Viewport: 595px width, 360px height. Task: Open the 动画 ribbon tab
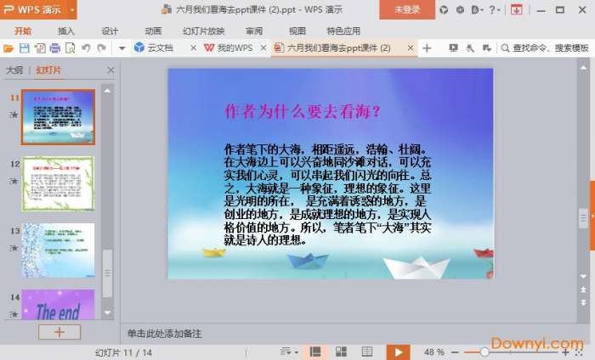[x=153, y=31]
